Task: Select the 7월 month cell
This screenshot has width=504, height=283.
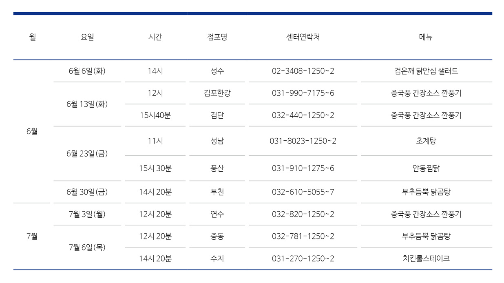Action: [x=32, y=236]
